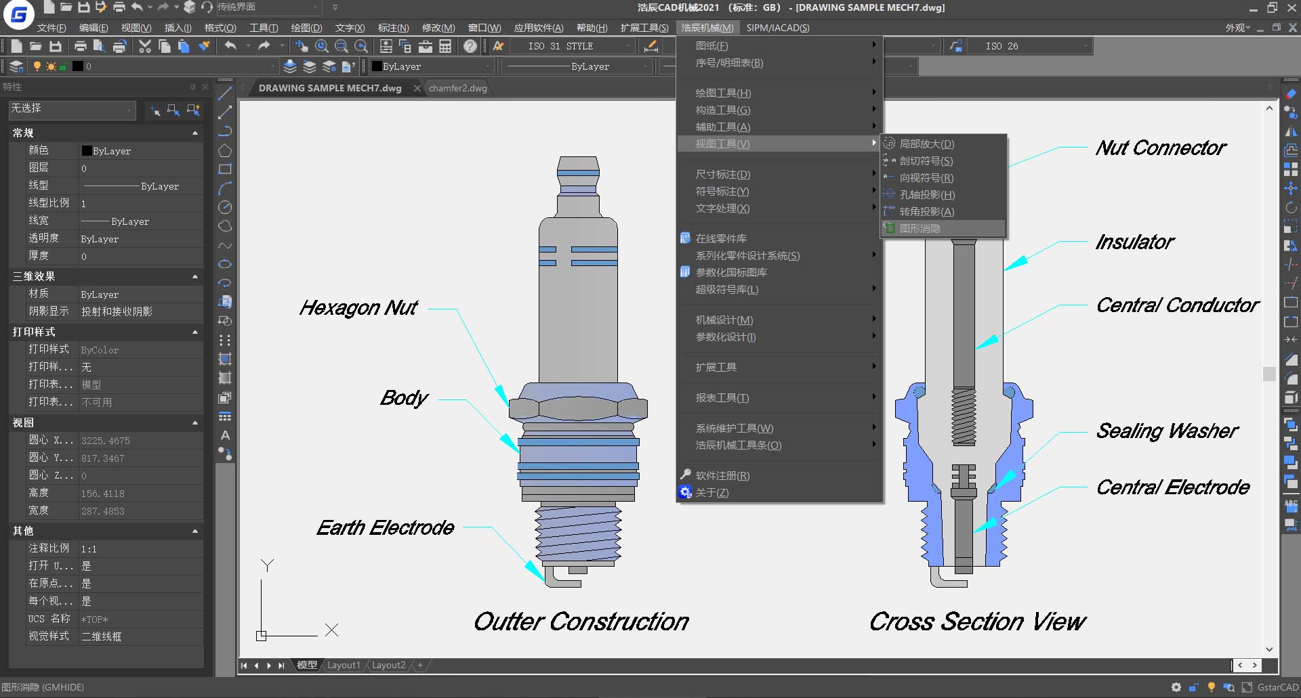The image size is (1301, 698).
Task: Toggle the status bar lock interface icon
Action: pos(1194,687)
